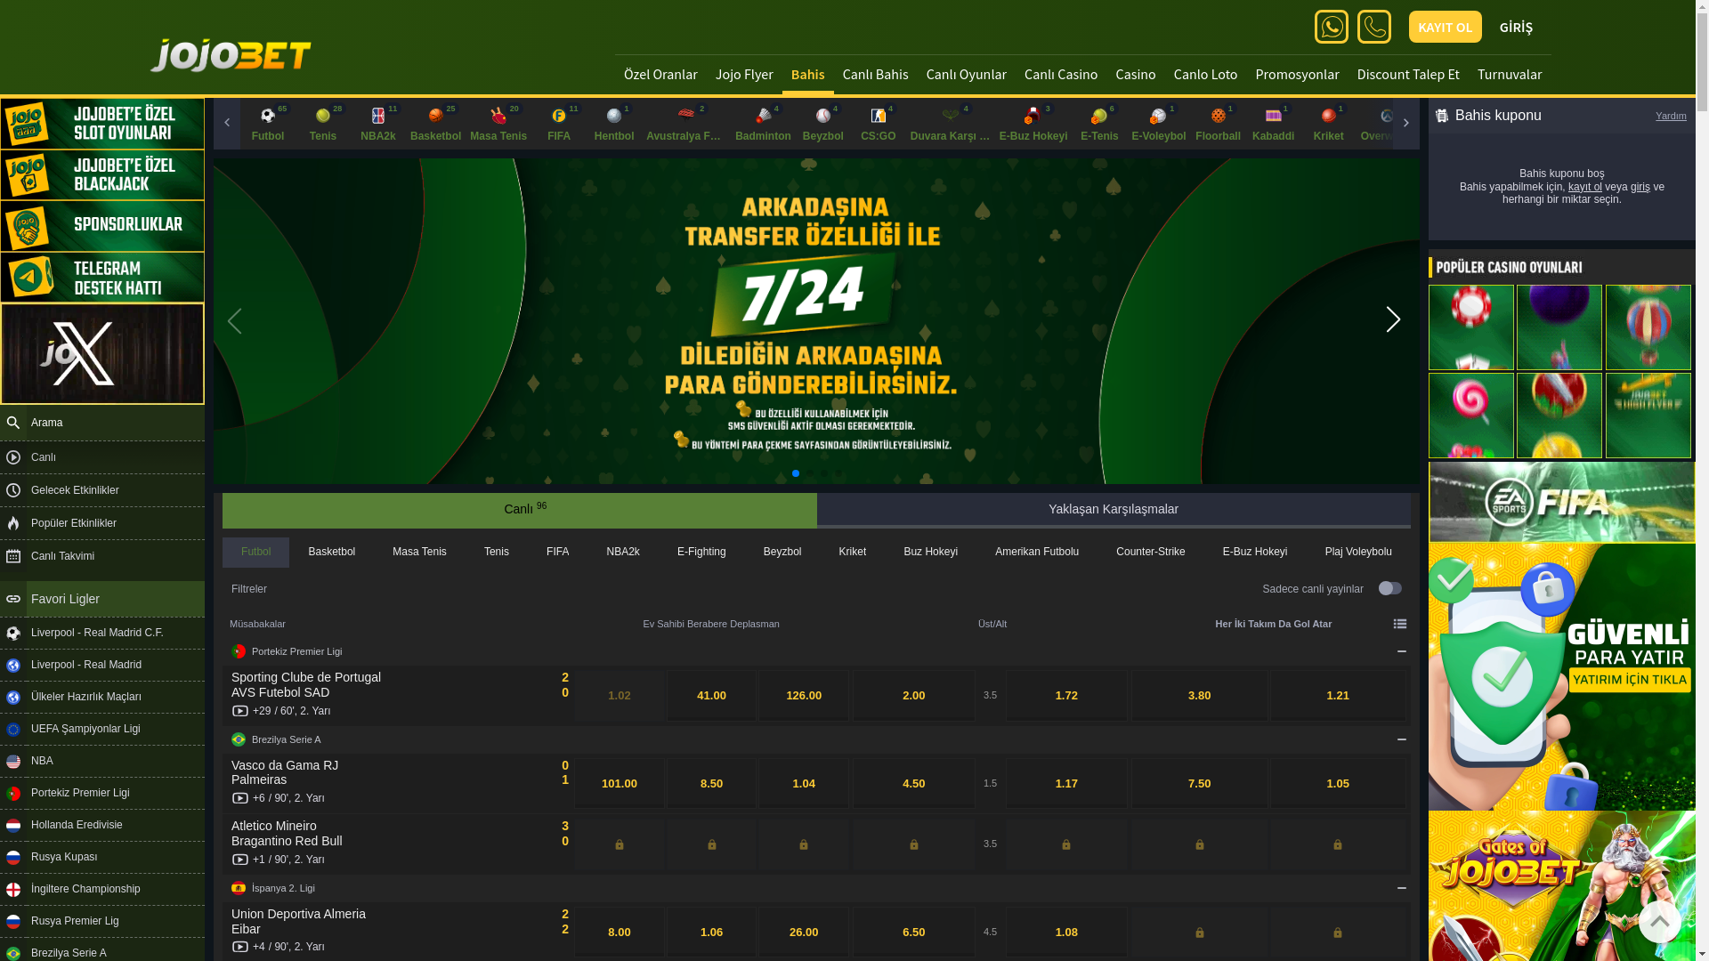This screenshot has height=961, width=1709.
Task: Select Basketbol filter tab
Action: tap(332, 552)
